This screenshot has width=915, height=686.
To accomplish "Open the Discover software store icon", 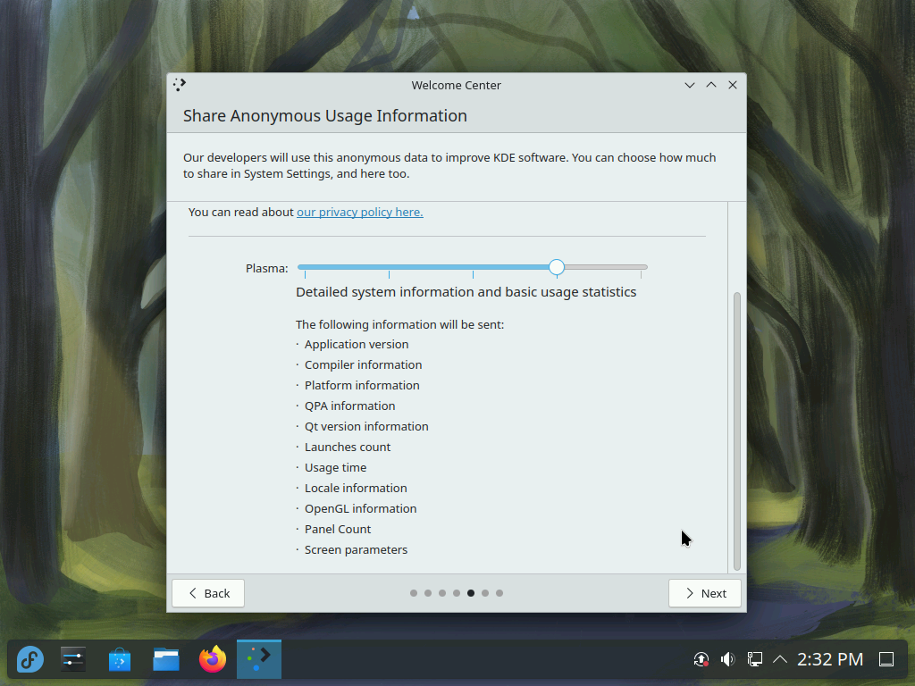I will coord(120,659).
